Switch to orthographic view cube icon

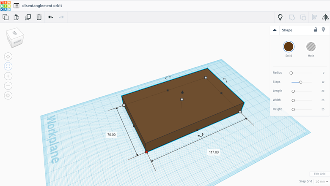(8, 95)
